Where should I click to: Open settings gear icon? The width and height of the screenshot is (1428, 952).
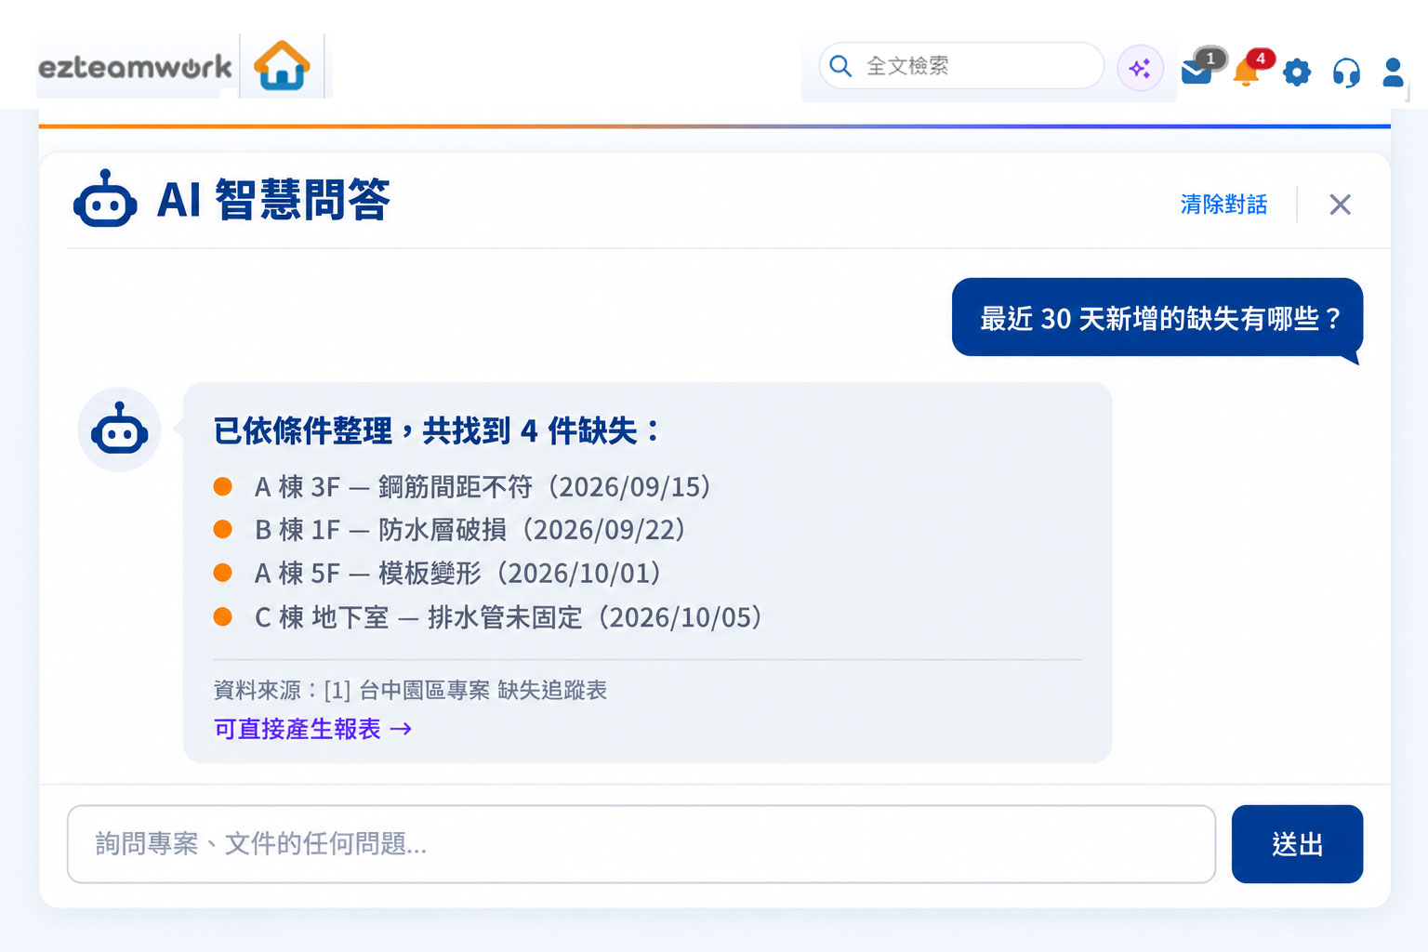pos(1297,72)
